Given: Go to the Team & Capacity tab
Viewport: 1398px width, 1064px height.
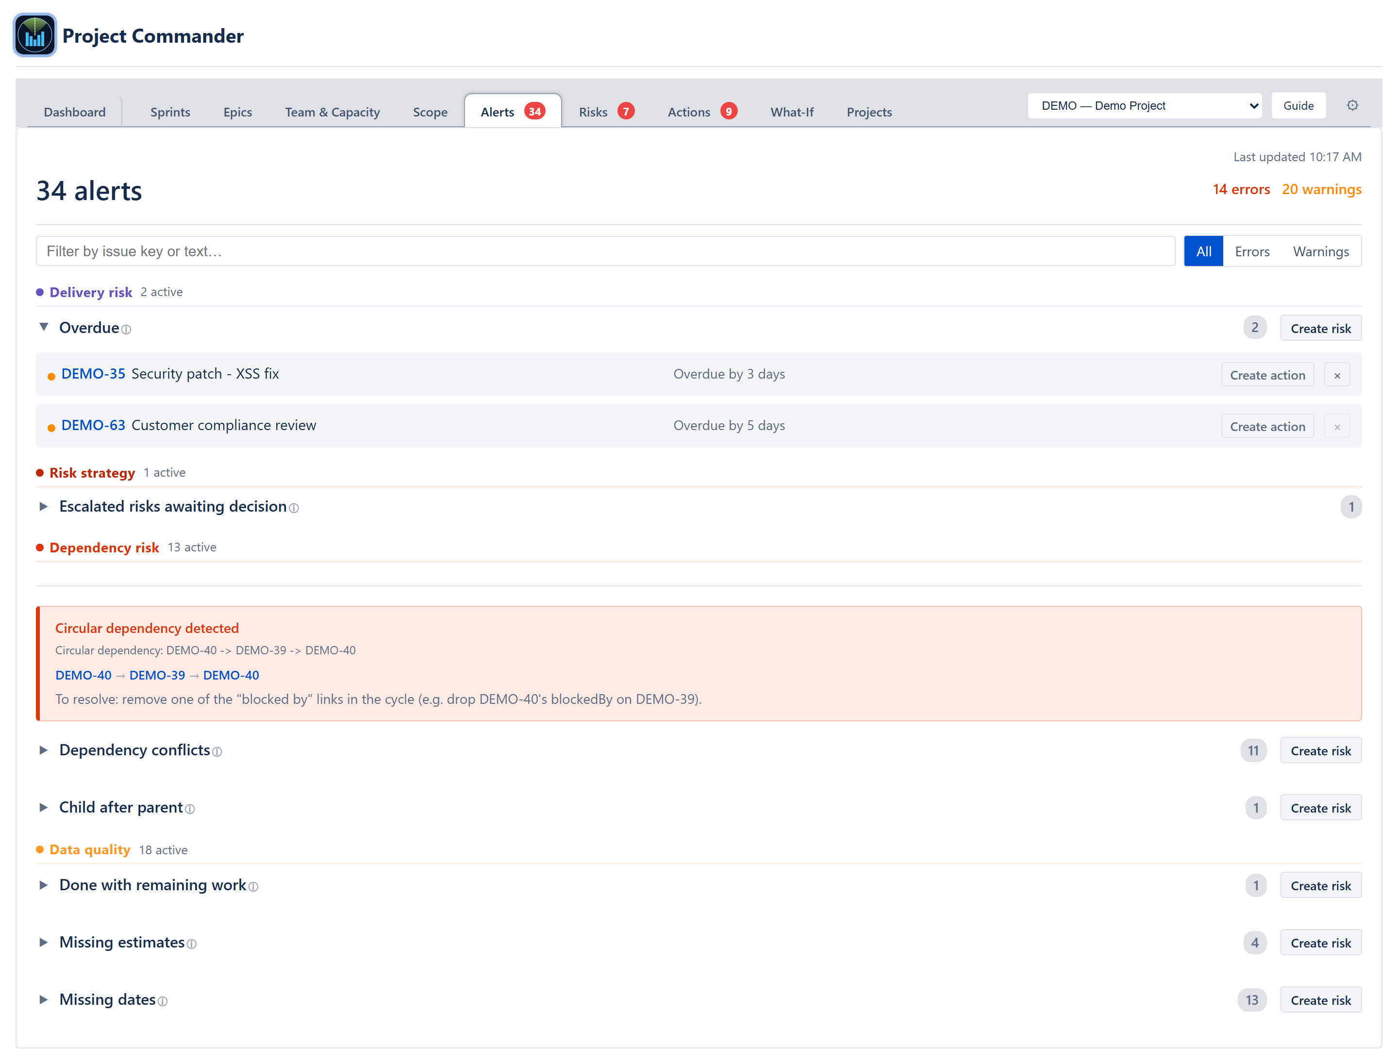Looking at the screenshot, I should click(333, 112).
